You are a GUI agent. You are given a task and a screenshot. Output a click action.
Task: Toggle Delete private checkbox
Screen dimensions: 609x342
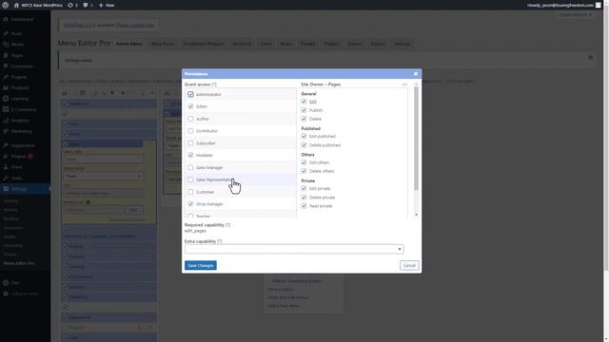(x=304, y=198)
